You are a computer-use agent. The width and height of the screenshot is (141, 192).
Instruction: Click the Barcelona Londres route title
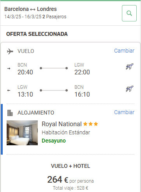[30, 9]
